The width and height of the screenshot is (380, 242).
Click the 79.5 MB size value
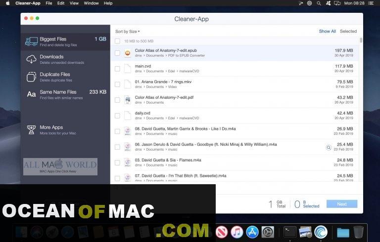345,82
